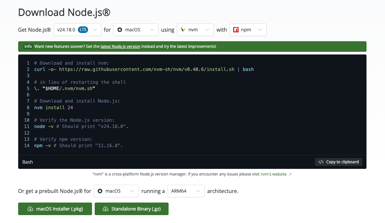This screenshot has height=223, width=385.
Task: Click the '# Verify the Node.js version:' comment
Action: coord(74,120)
